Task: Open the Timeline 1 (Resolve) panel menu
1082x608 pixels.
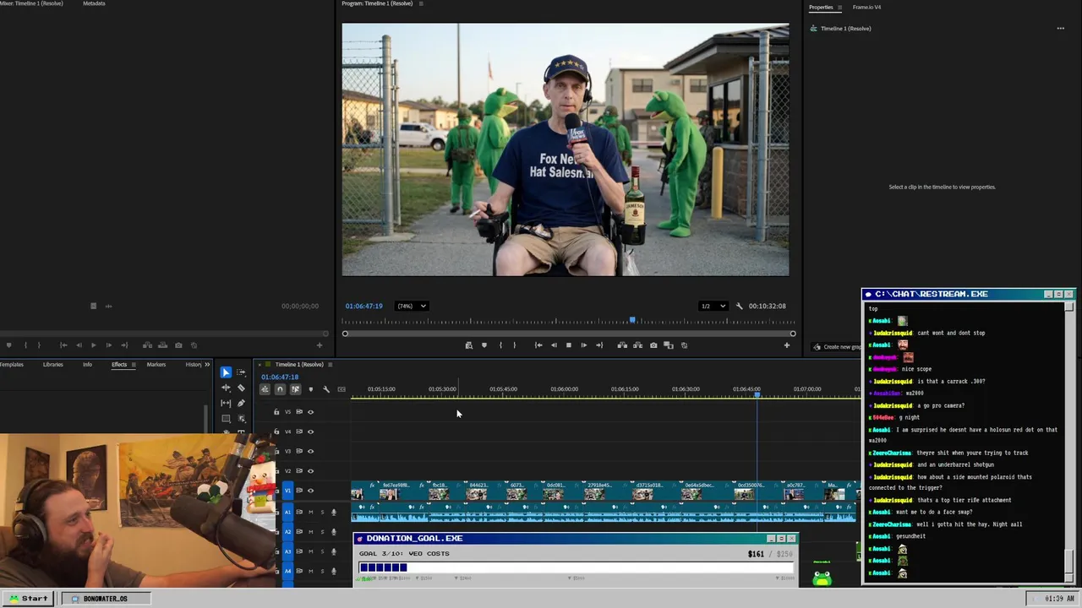Action: 330,365
